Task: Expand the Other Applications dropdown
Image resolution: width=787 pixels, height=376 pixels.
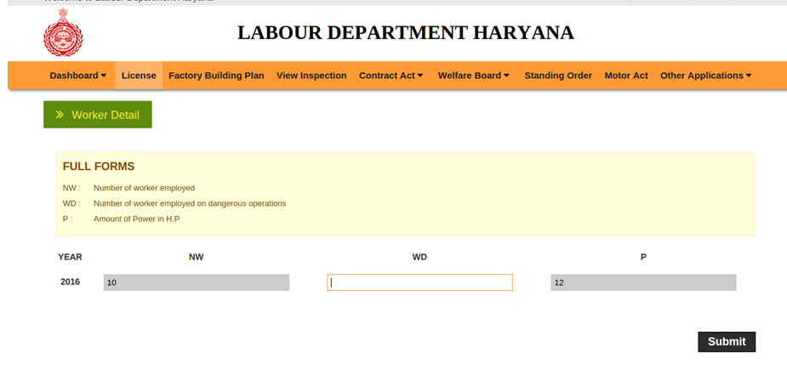Action: tap(705, 76)
